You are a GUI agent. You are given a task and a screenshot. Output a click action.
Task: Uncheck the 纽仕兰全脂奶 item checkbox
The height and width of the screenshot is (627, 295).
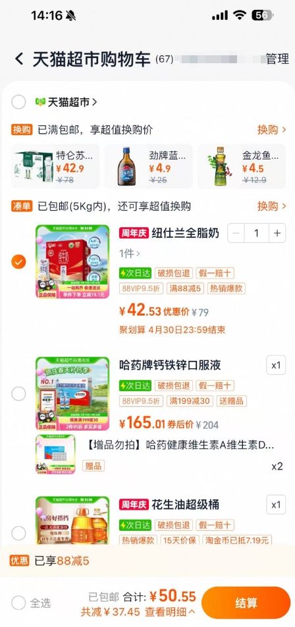pyautogui.click(x=18, y=262)
